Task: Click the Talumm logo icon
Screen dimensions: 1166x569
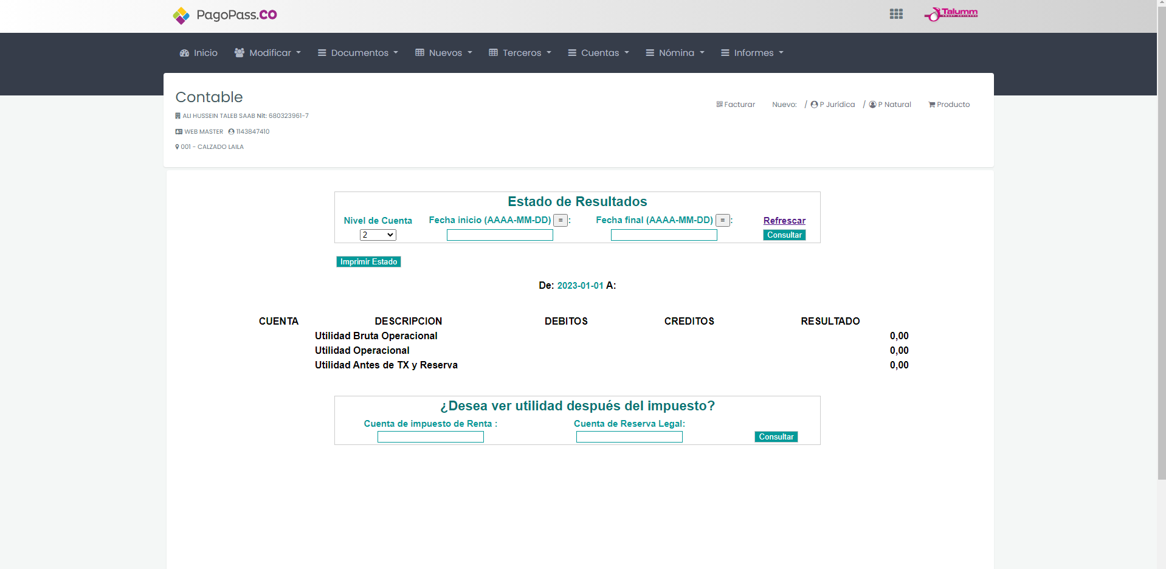Action: click(x=950, y=14)
